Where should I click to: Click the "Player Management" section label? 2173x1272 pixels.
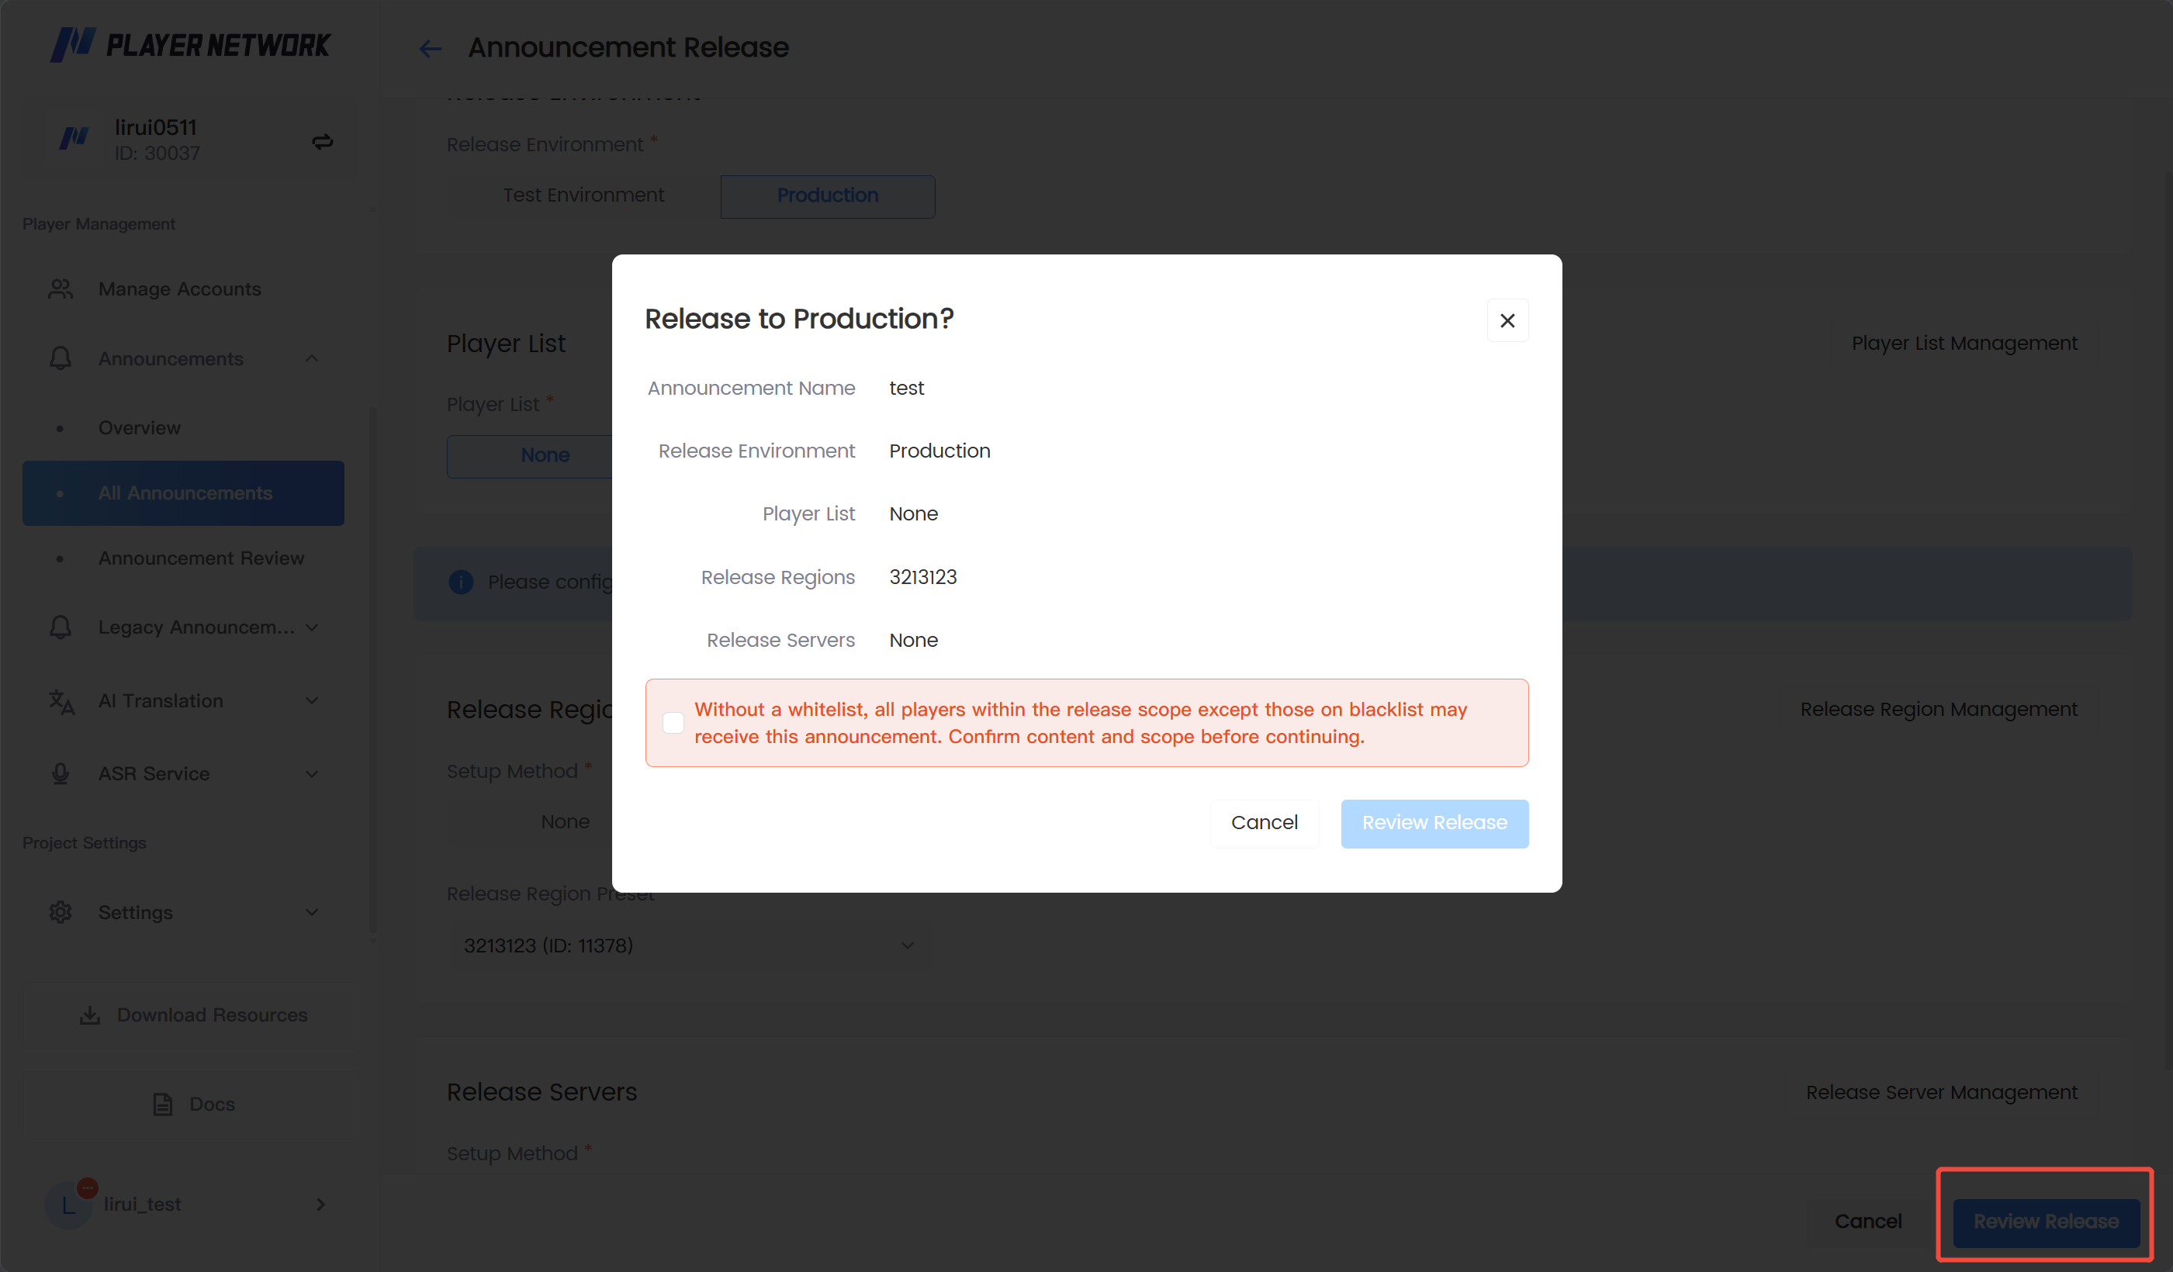click(99, 224)
